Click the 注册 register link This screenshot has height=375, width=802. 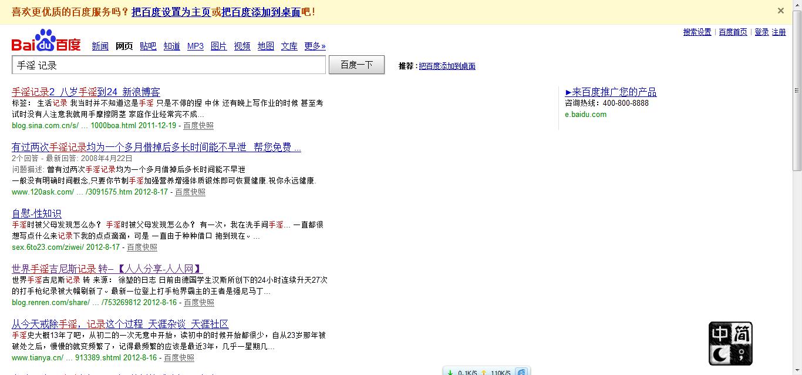(779, 32)
